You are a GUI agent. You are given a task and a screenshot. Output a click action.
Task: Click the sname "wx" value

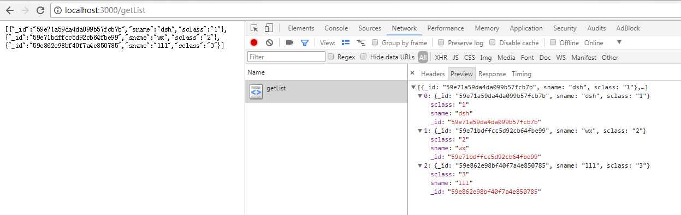[462, 149]
